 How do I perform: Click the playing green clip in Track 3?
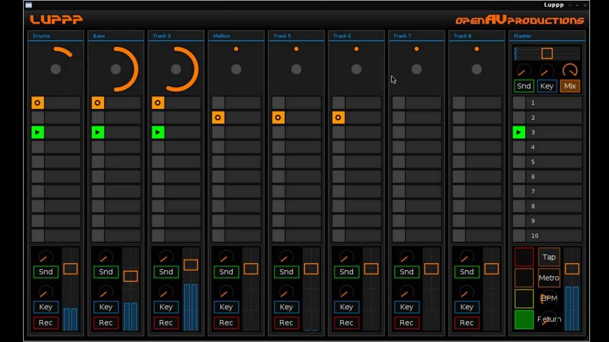[158, 133]
